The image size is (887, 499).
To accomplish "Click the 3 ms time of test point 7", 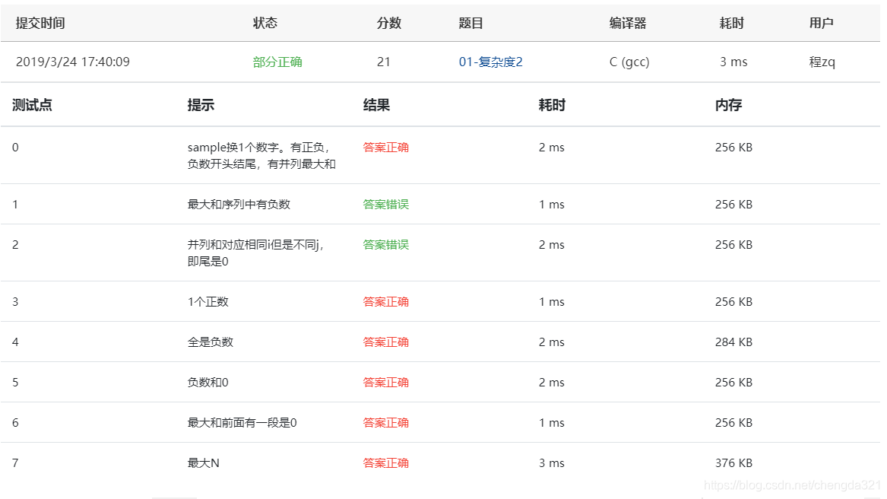I will (x=551, y=462).
